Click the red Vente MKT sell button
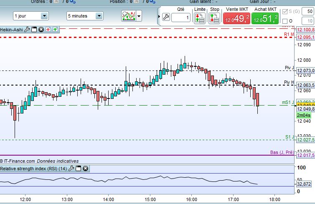Screen dimensions: 315x204 (x=236, y=18)
